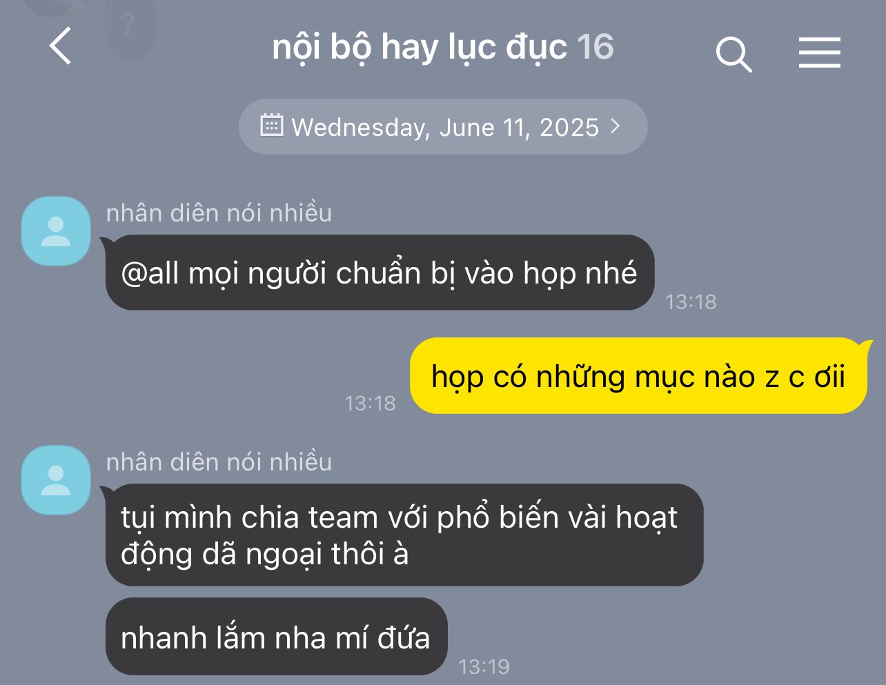This screenshot has width=886, height=685.
Task: Open the Wednesday, June 11, 2025 date picker
Action: click(x=443, y=126)
